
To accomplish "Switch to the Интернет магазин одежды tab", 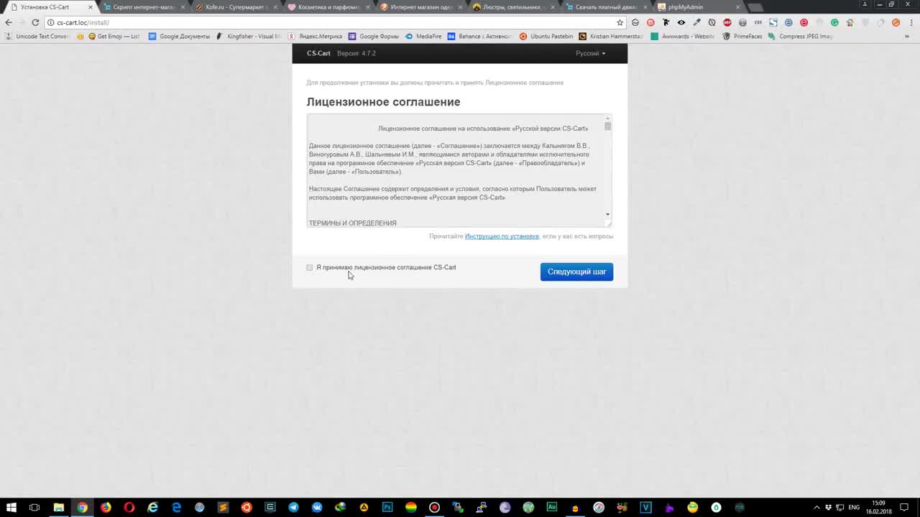I will (421, 7).
